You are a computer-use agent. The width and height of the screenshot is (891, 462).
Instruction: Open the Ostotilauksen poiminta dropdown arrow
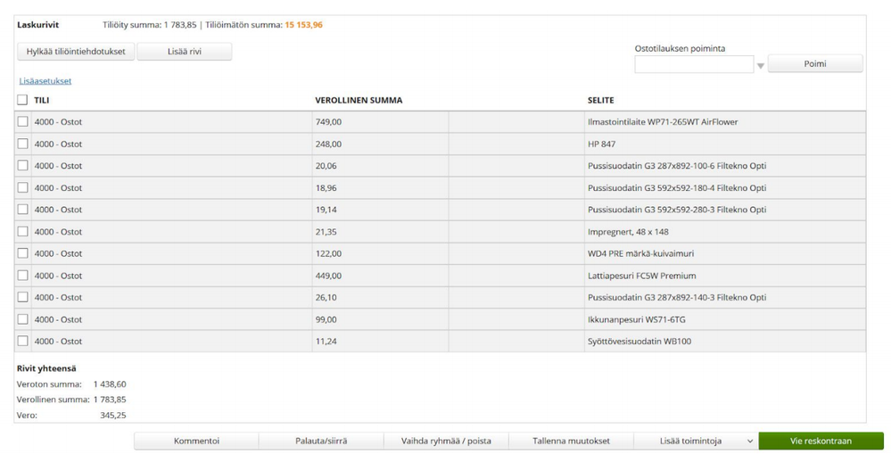[x=761, y=65]
